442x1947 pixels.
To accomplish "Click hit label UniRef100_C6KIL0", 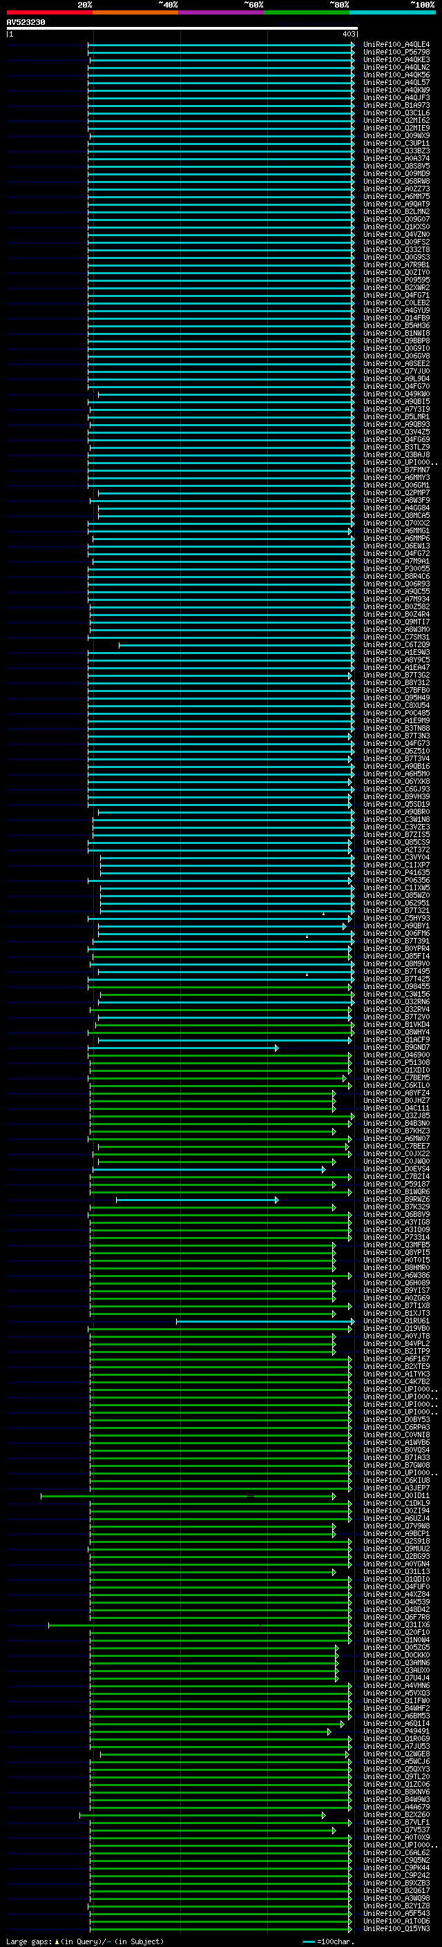I will coord(396,1085).
